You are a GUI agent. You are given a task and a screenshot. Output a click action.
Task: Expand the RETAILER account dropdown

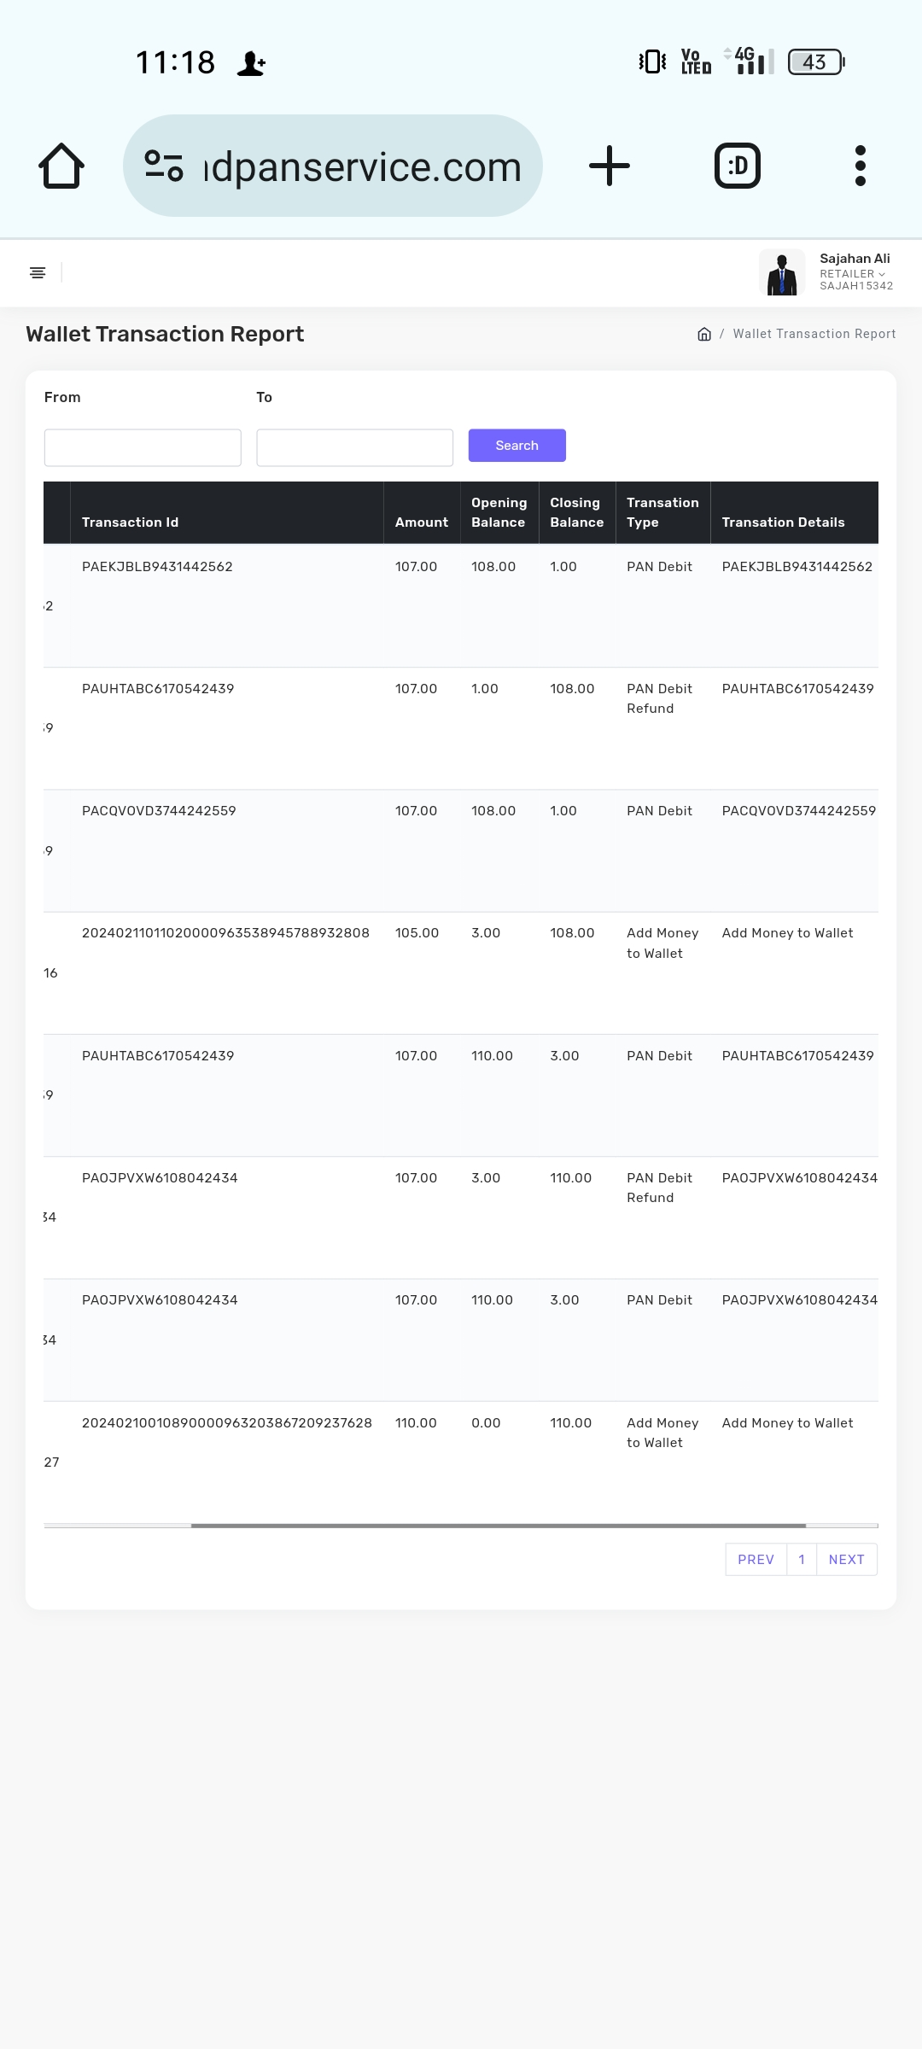(x=852, y=274)
